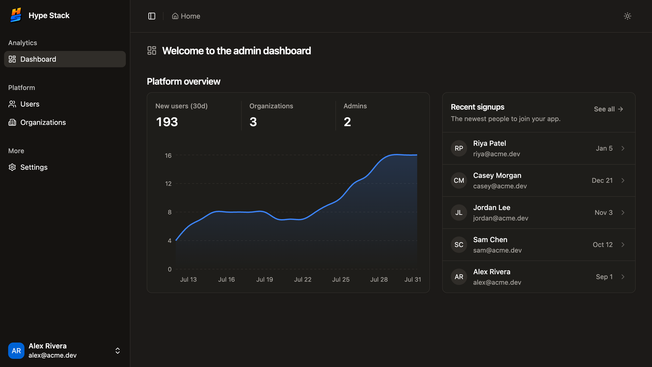Viewport: 652px width, 367px height.
Task: Click the Home breadcrumb link
Action: pyautogui.click(x=186, y=16)
